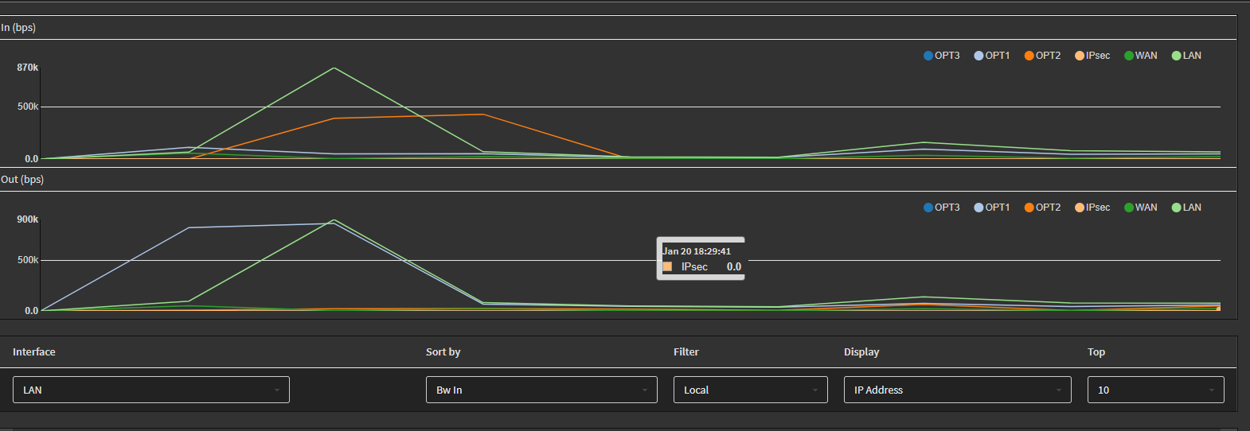
Task: Click the 900k axis label on Out graph
Action: coord(28,219)
